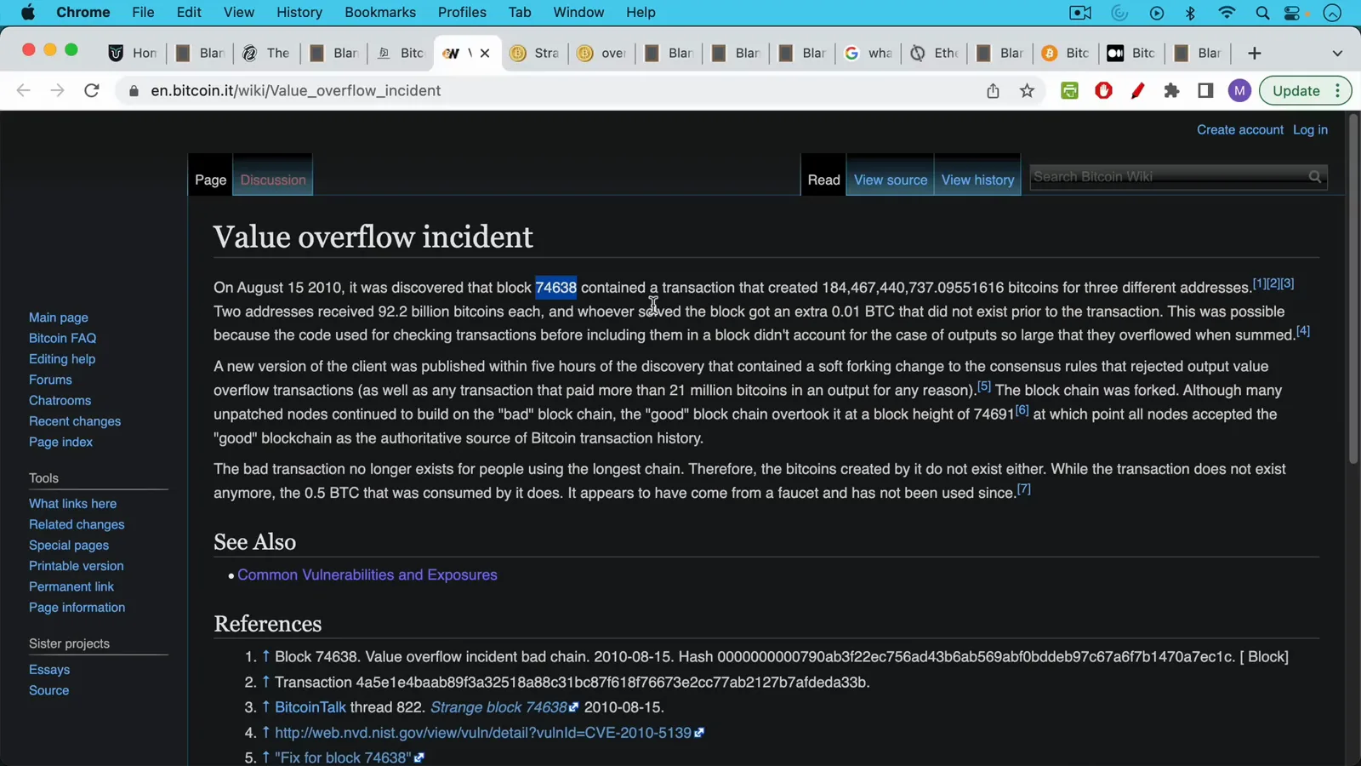Viewport: 1361px width, 766px height.
Task: Open the Chrome extensions puzzle icon
Action: tap(1171, 90)
